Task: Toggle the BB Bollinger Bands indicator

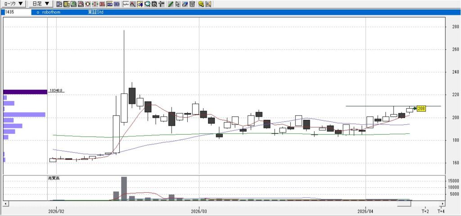Action: [117, 4]
